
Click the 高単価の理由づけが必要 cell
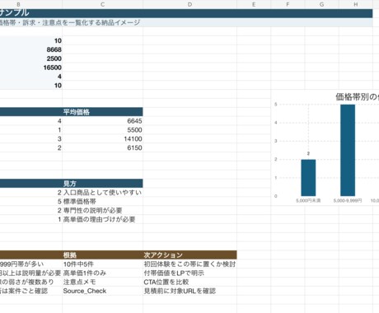pyautogui.click(x=102, y=219)
